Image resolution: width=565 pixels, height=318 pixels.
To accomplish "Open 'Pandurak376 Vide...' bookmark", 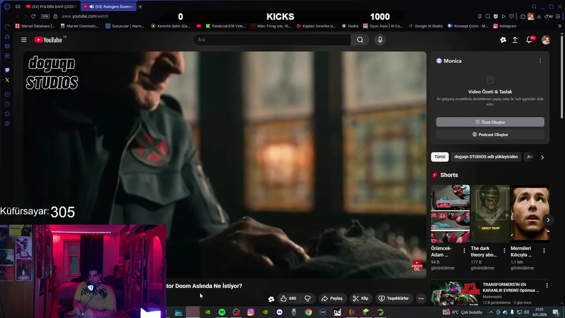I will pos(226,26).
